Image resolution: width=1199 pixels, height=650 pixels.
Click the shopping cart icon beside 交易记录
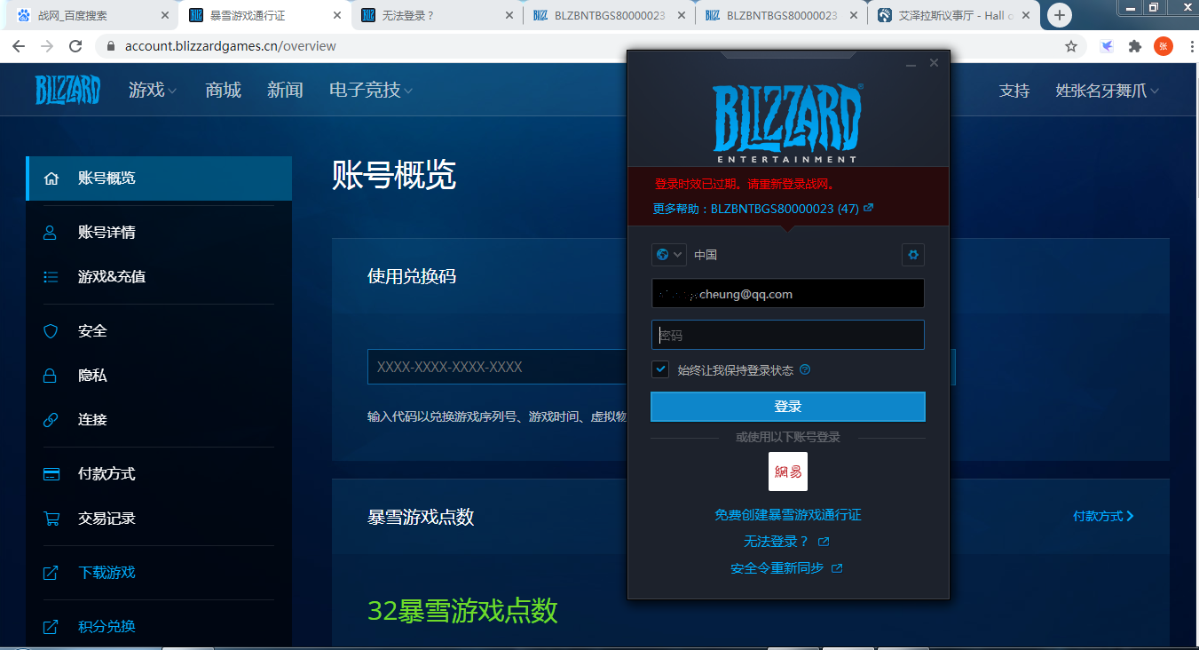click(x=51, y=519)
